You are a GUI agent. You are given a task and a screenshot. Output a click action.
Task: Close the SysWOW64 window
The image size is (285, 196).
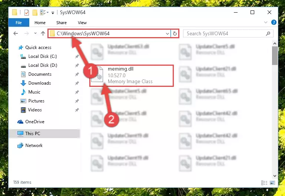click(269, 12)
